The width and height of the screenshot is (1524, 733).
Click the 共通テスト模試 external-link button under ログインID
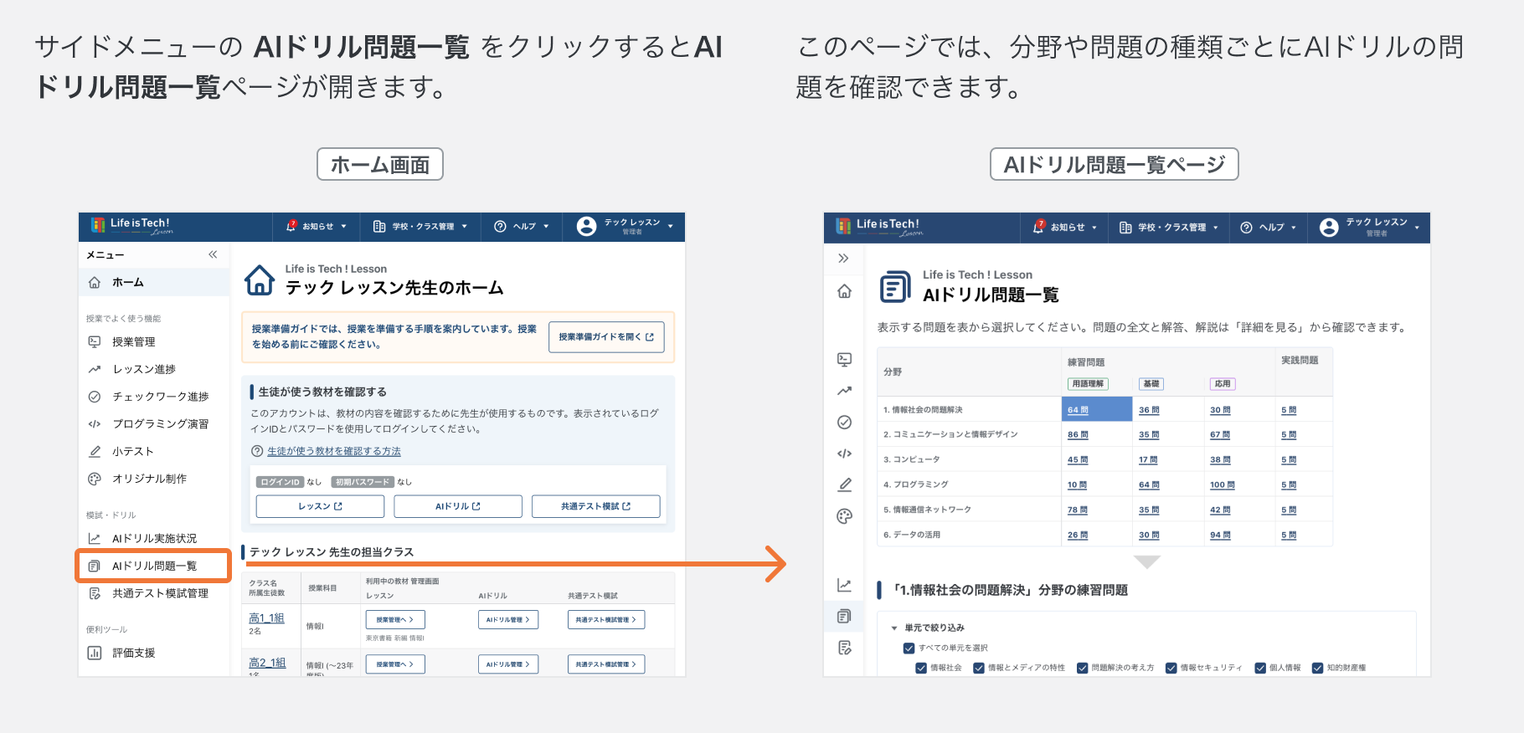point(595,506)
